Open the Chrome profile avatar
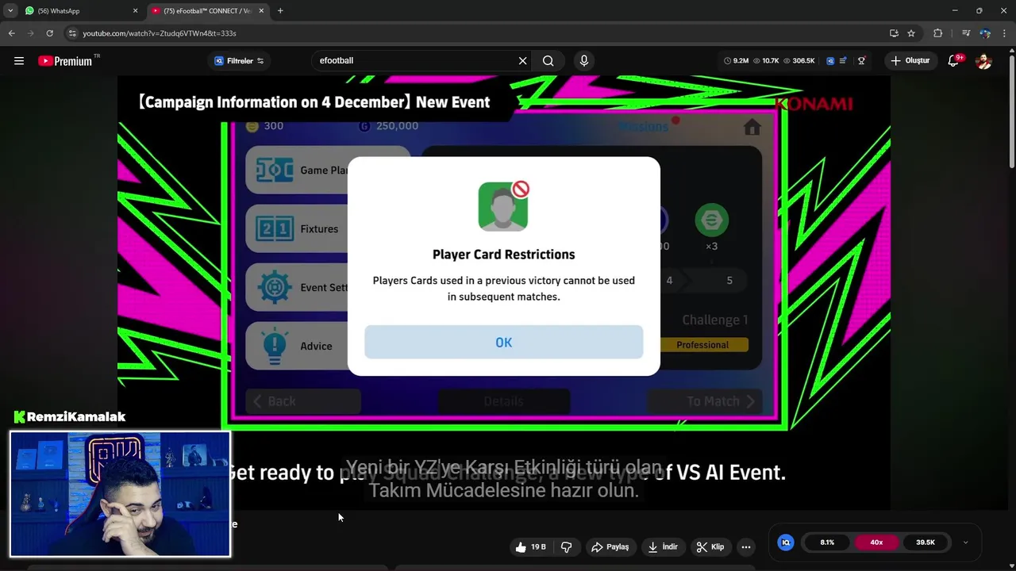The height and width of the screenshot is (571, 1016). coord(985,33)
